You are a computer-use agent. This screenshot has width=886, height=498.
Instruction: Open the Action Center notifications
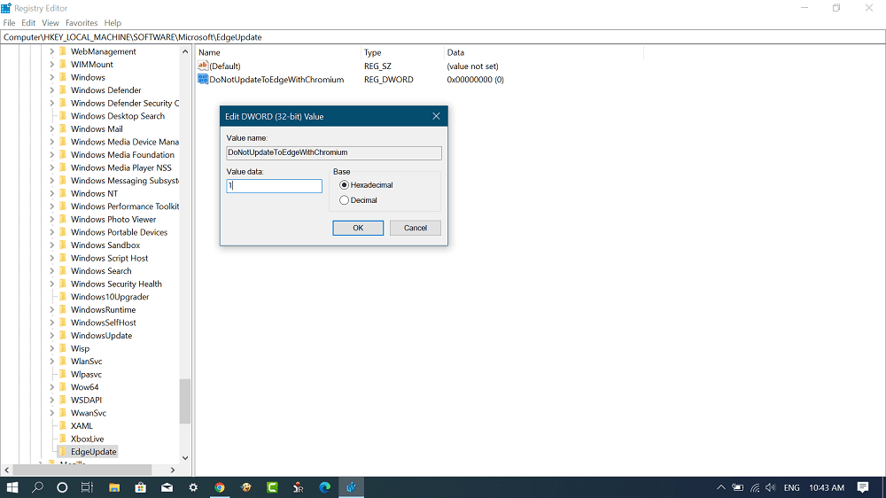[x=863, y=487]
